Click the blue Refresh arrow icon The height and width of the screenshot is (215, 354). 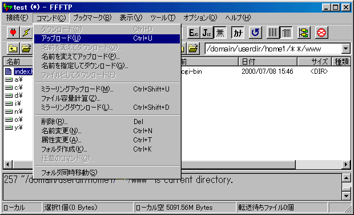coord(255,33)
